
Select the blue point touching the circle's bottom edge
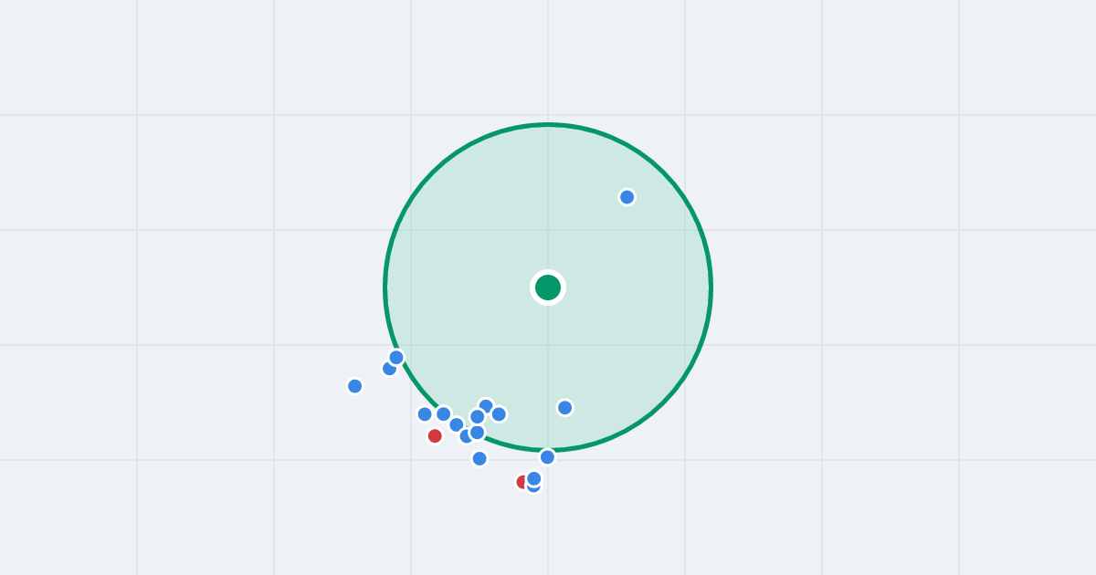pyautogui.click(x=547, y=457)
